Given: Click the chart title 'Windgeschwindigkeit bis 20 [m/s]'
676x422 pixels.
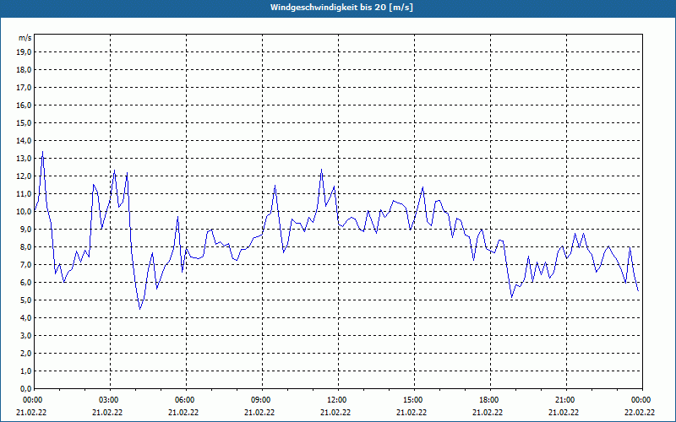Looking at the screenshot, I should [x=341, y=8].
